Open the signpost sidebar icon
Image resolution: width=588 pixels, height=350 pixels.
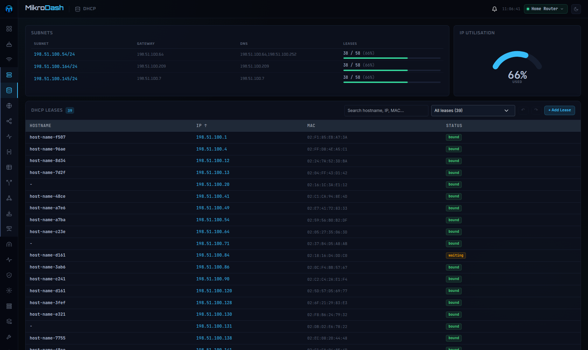coord(9,229)
